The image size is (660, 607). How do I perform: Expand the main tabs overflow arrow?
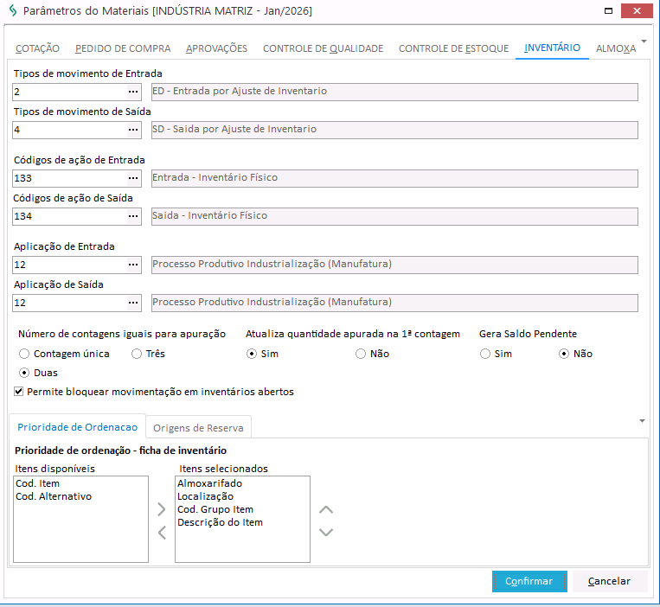pyautogui.click(x=644, y=42)
